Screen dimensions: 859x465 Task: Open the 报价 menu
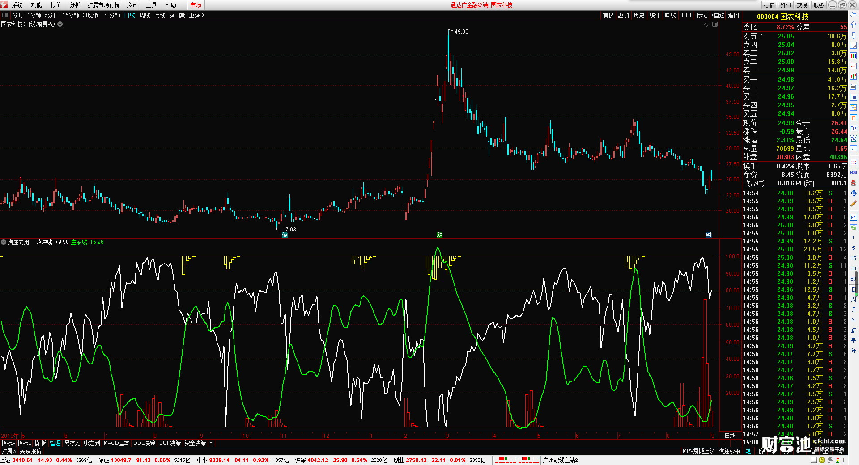click(x=56, y=5)
